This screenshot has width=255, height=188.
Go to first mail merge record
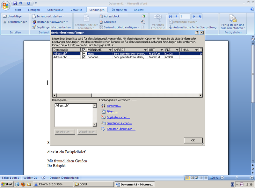tap(171, 16)
